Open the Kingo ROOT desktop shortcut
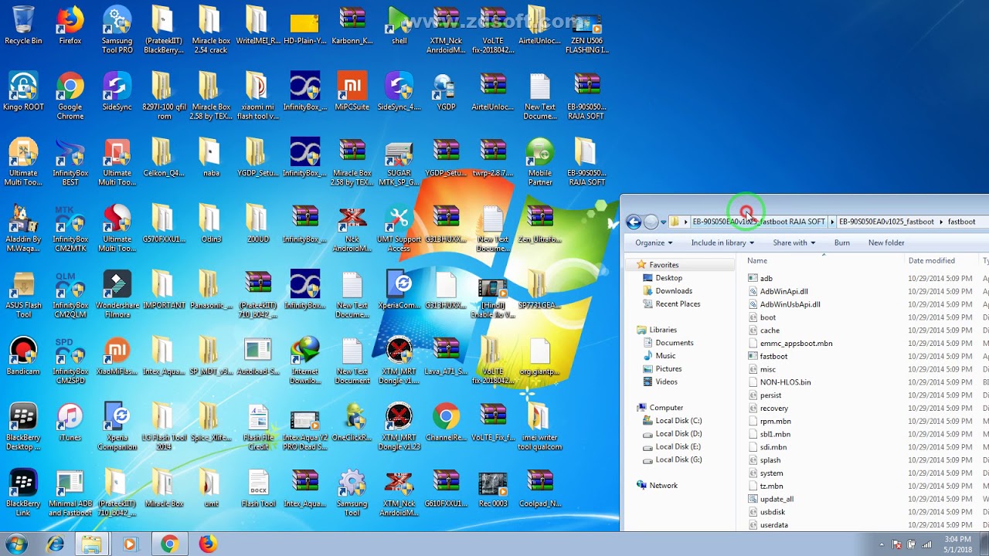Viewport: 989px width, 556px height. pyautogui.click(x=23, y=92)
